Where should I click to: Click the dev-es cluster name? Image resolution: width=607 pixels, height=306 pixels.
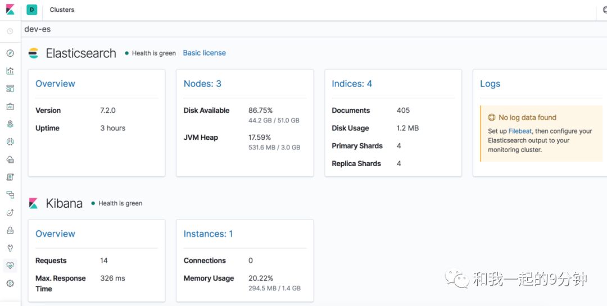[38, 29]
